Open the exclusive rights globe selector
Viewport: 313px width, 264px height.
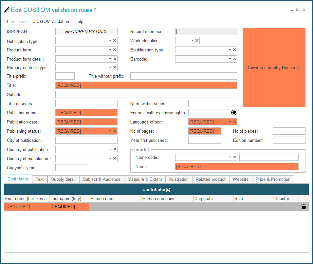(234, 113)
